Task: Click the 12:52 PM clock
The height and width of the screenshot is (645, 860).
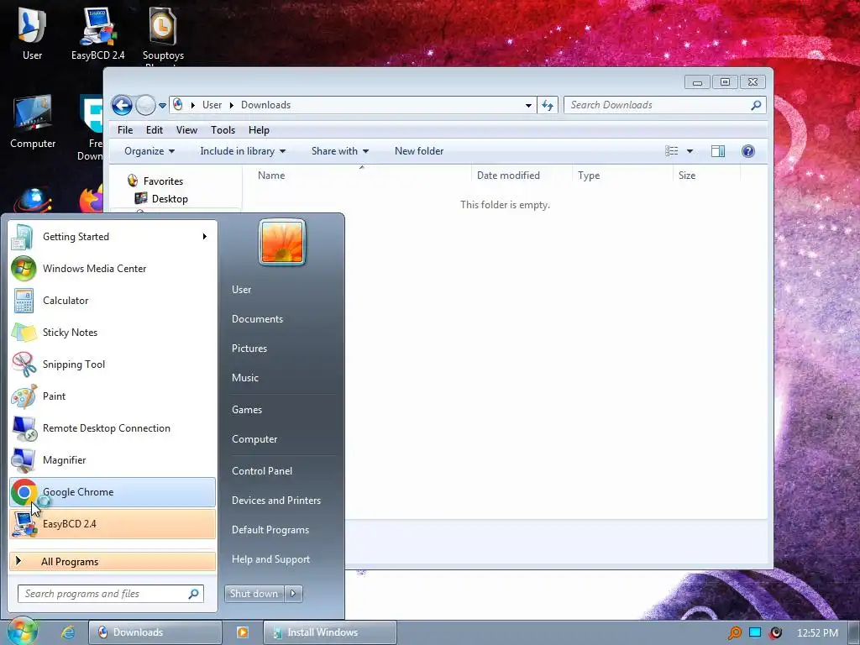Action: 817,633
